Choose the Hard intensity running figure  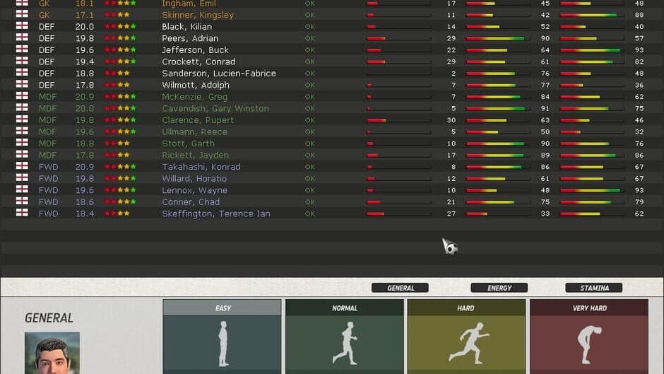click(x=466, y=343)
